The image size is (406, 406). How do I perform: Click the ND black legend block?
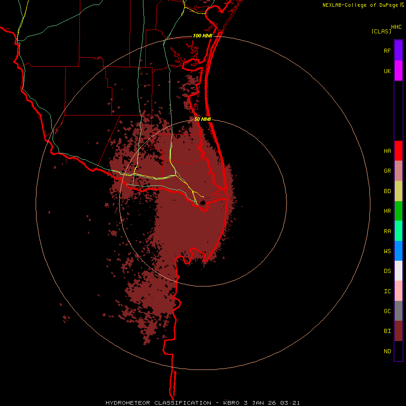click(x=398, y=351)
